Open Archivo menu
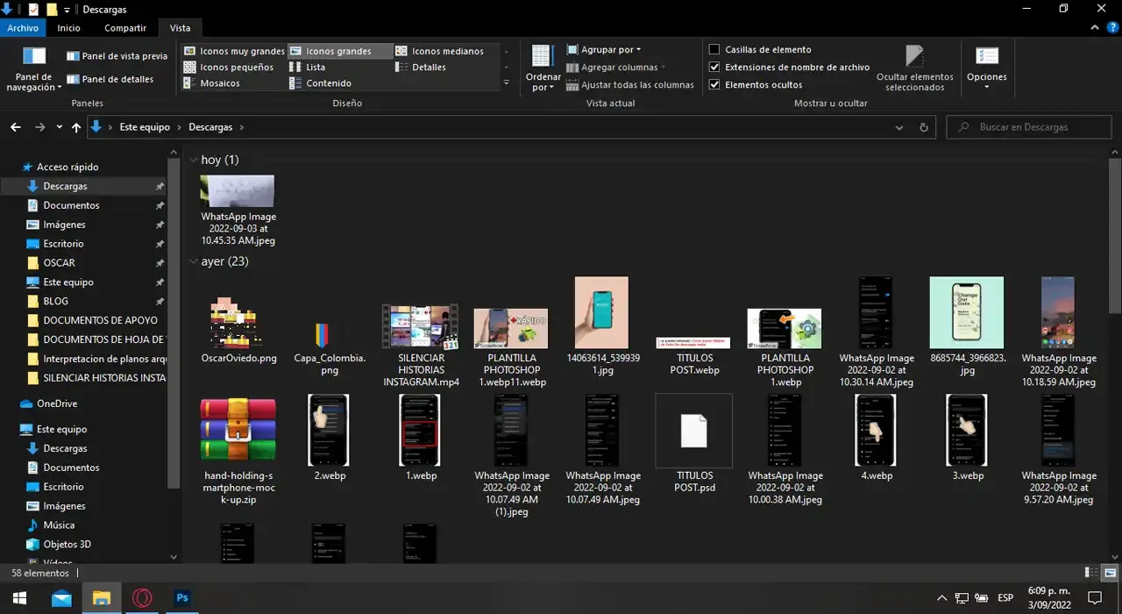This screenshot has height=614, width=1122. coord(23,28)
